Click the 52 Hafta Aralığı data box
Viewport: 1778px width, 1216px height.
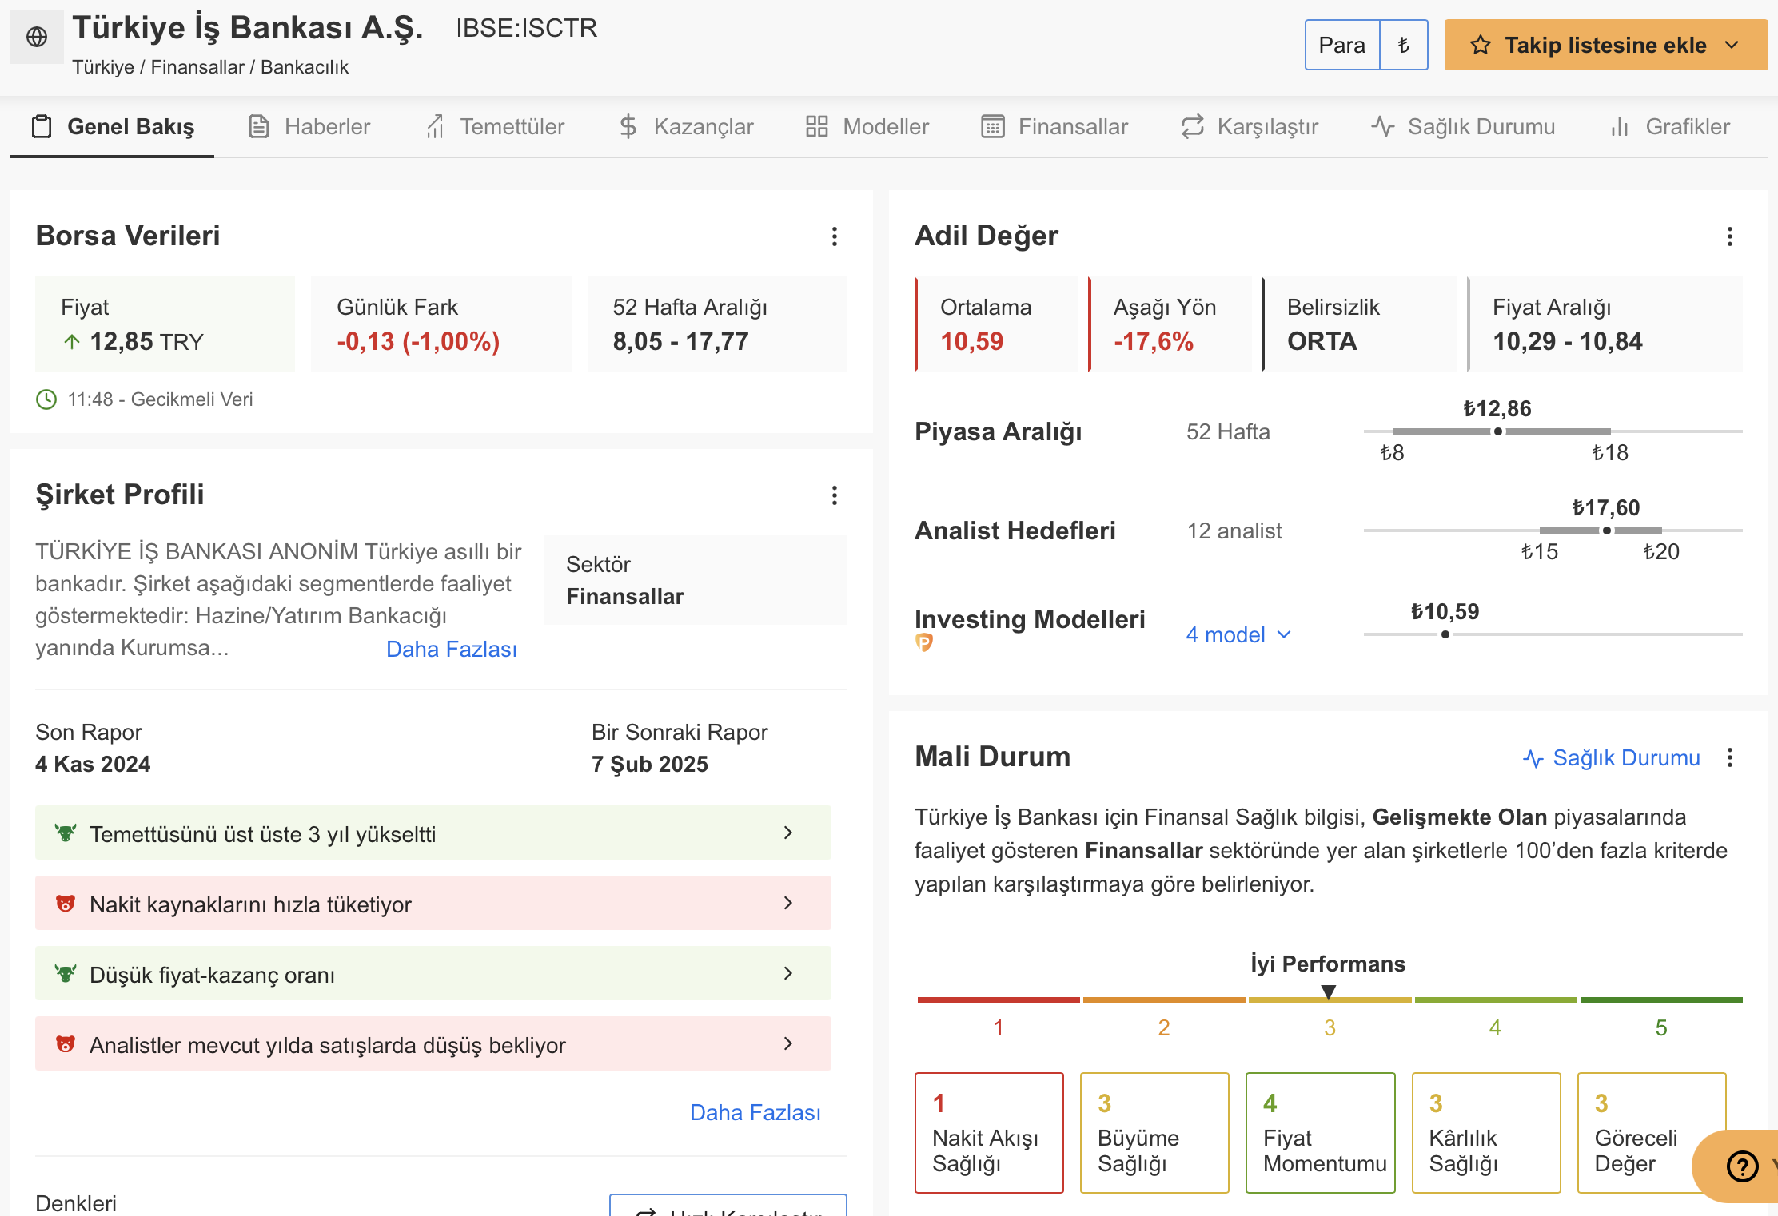coord(717,324)
